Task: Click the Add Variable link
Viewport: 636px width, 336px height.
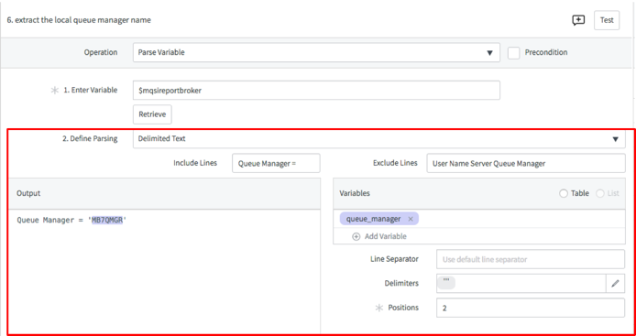Action: [385, 236]
